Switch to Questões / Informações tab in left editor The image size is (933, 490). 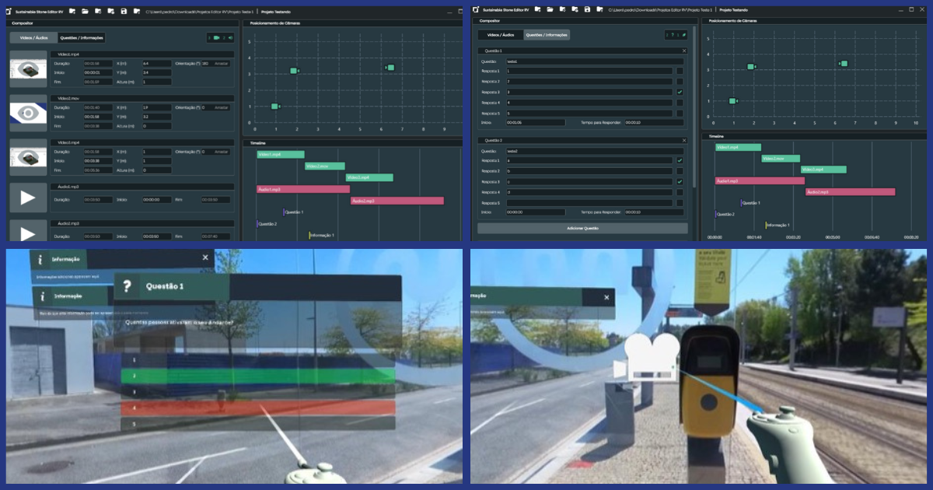click(x=82, y=37)
